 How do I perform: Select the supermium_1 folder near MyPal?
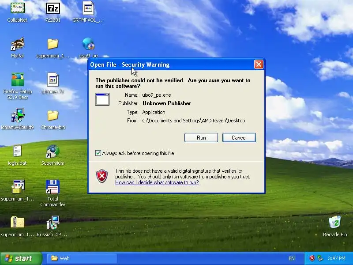click(x=53, y=44)
